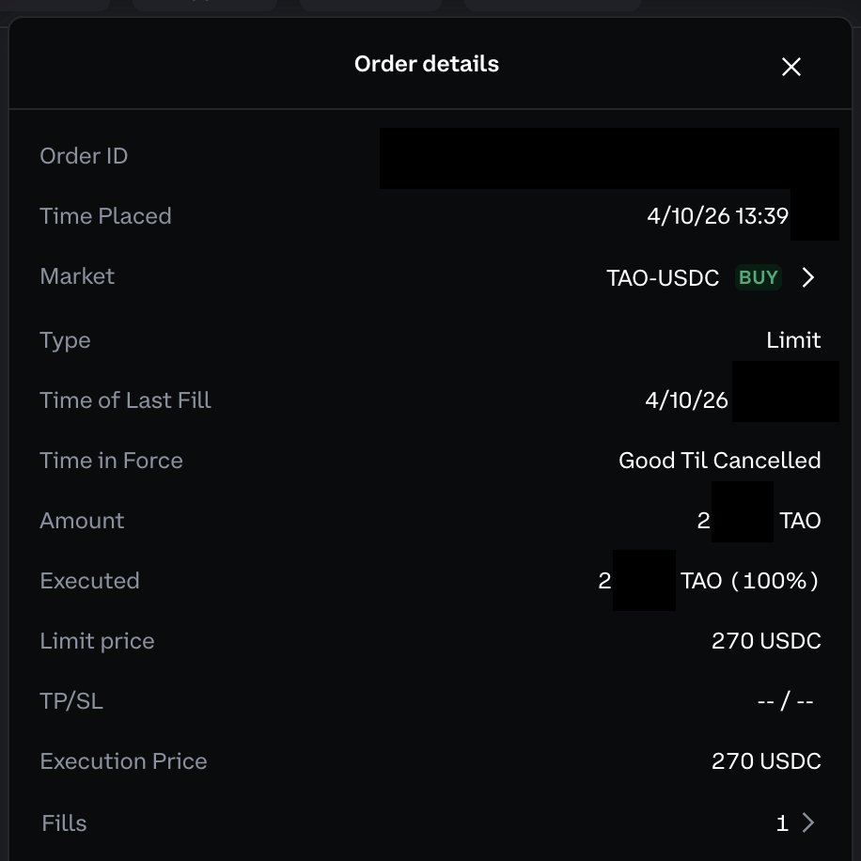Expand the Fills row chevron
This screenshot has height=861, width=861.
pos(807,823)
